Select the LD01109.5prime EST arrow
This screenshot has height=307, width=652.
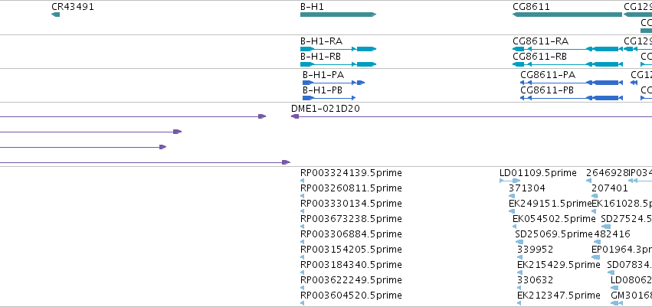[x=509, y=181]
